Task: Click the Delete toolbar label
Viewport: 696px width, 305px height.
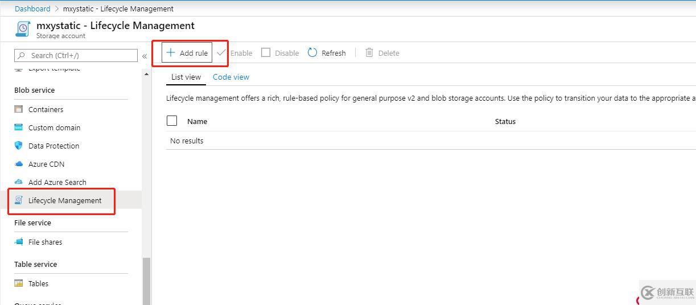Action: (389, 53)
